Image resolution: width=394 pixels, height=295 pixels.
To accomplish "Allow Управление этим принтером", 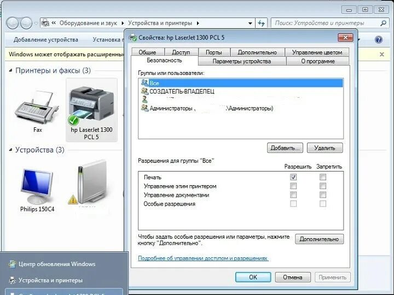I will pos(293,186).
